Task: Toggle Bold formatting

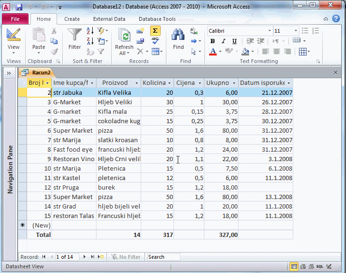Action: point(212,41)
